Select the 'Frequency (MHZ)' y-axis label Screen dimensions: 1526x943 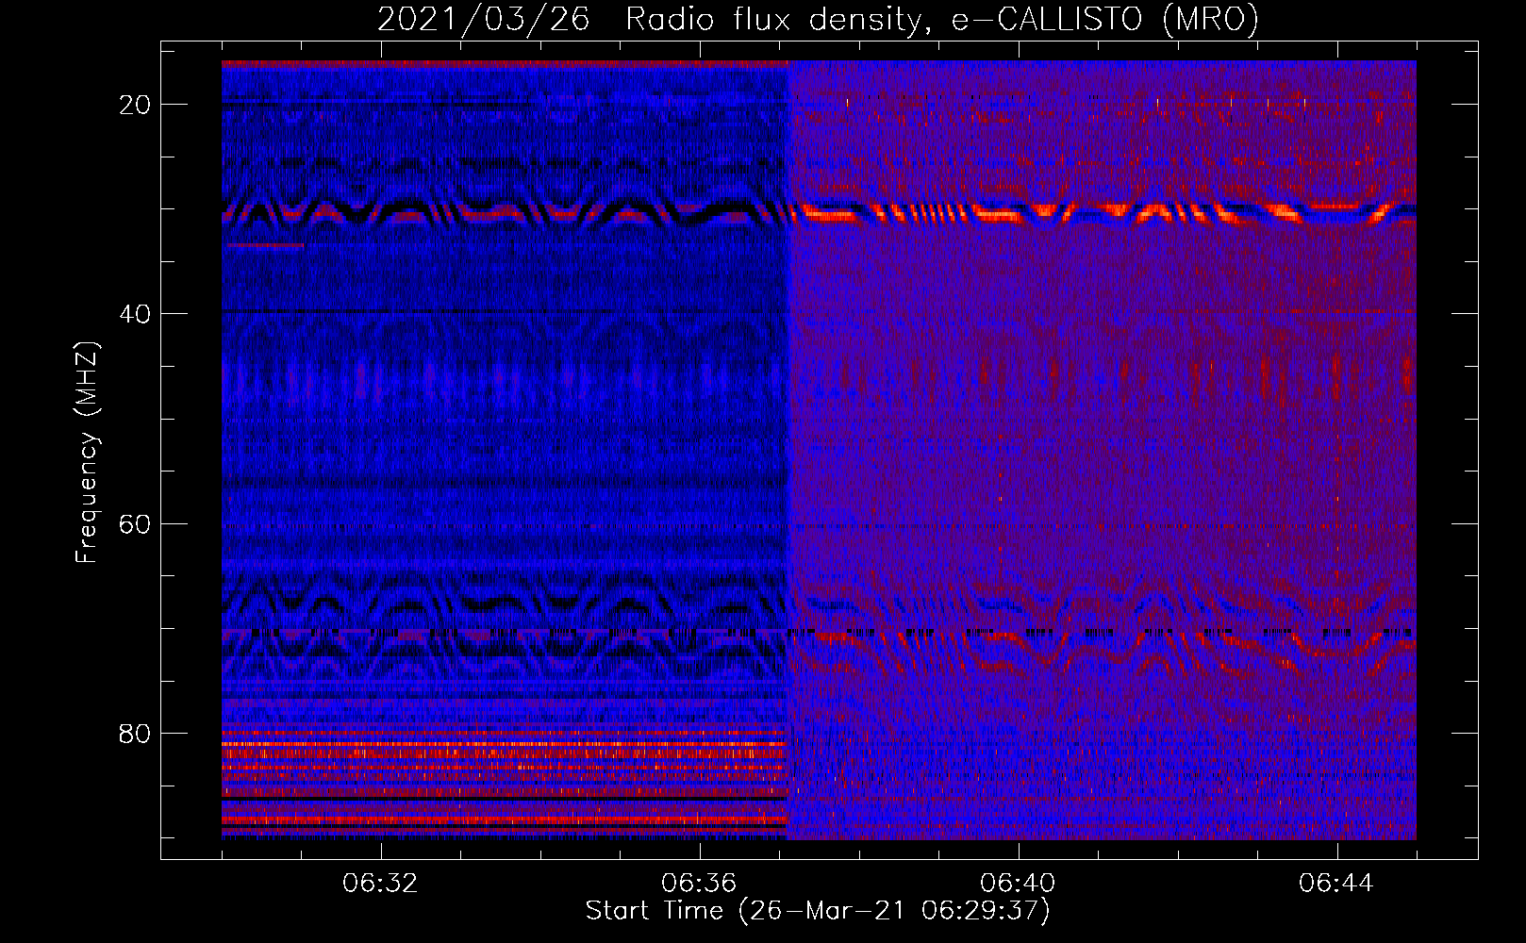87,452
